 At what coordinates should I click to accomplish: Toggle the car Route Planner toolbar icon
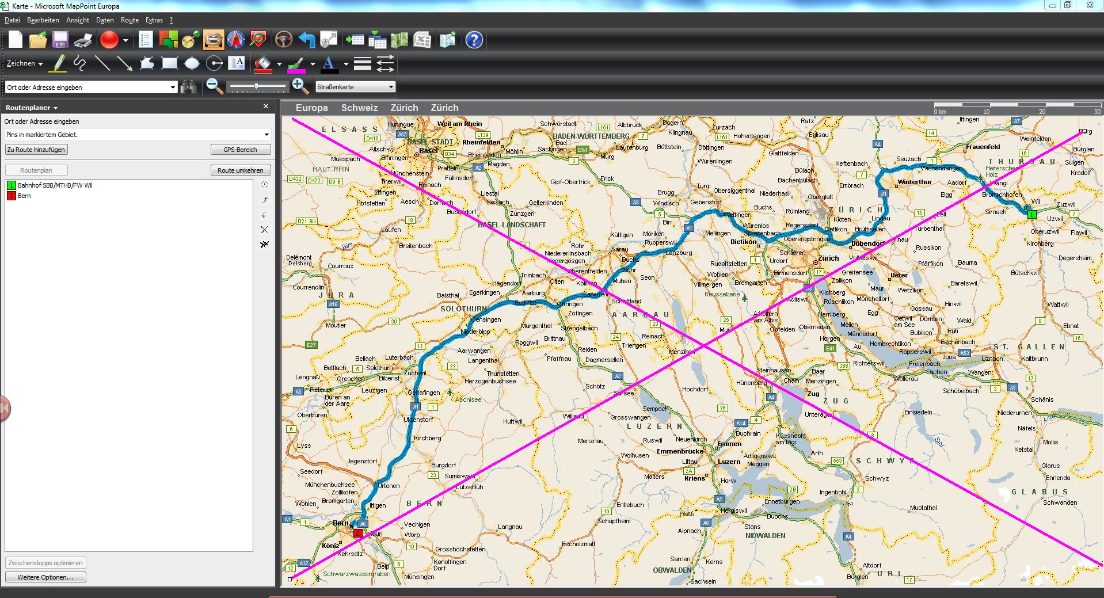click(213, 40)
